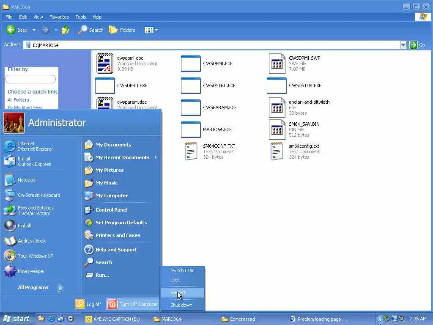Open the Favorites menu
Image resolution: width=433 pixels, height=325 pixels.
pos(59,17)
